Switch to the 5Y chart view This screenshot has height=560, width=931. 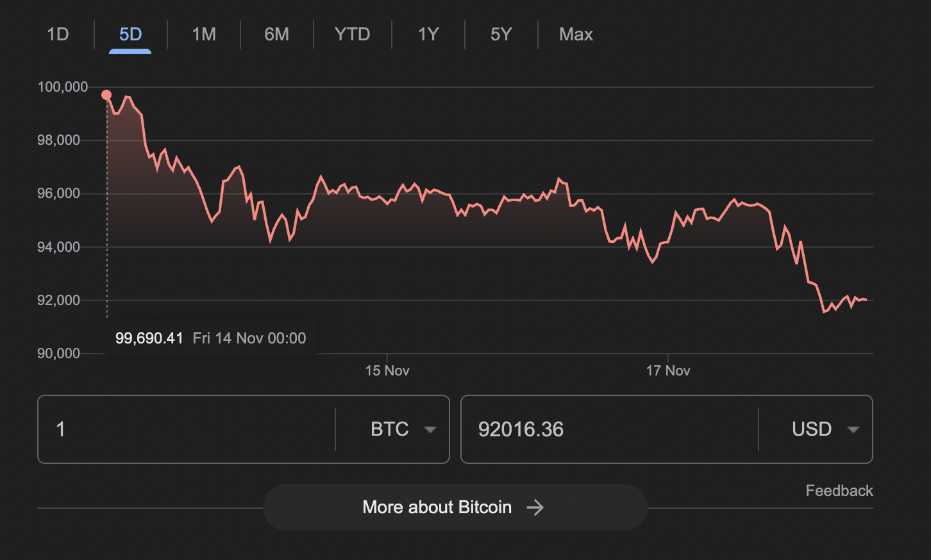(501, 35)
